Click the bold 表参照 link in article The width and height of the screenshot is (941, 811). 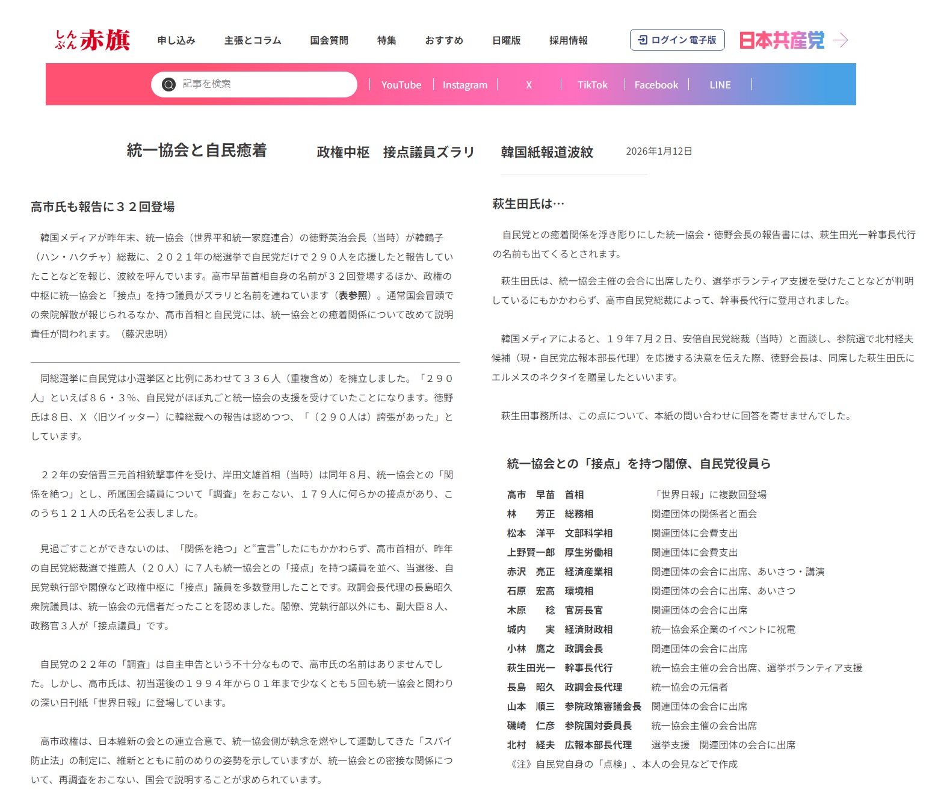click(x=353, y=295)
